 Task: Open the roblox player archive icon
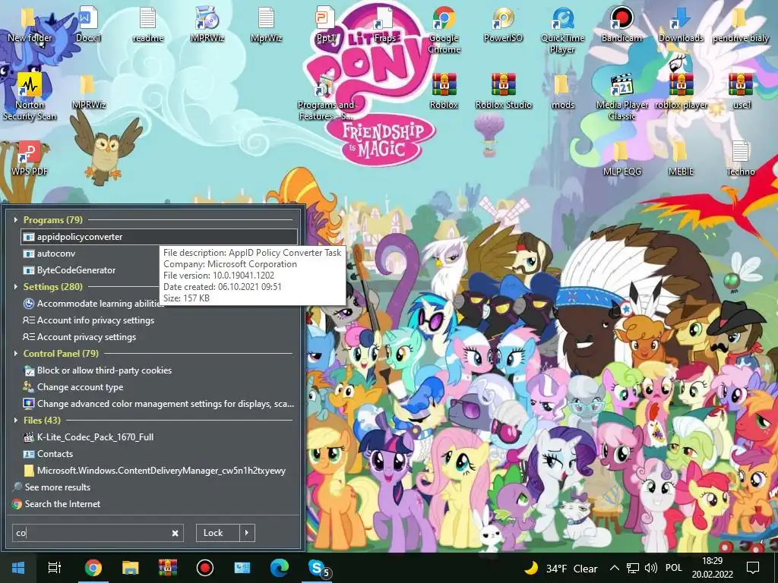click(681, 92)
